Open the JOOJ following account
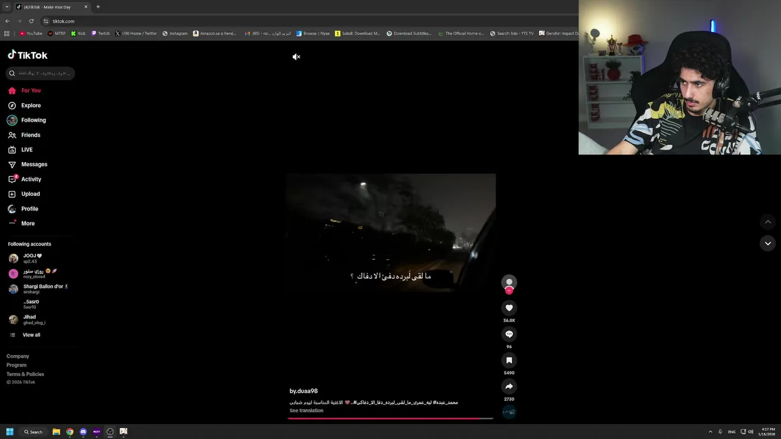This screenshot has height=439, width=781. pos(33,259)
